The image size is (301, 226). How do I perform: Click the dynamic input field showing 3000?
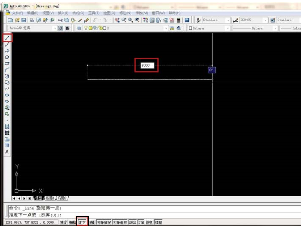147,65
